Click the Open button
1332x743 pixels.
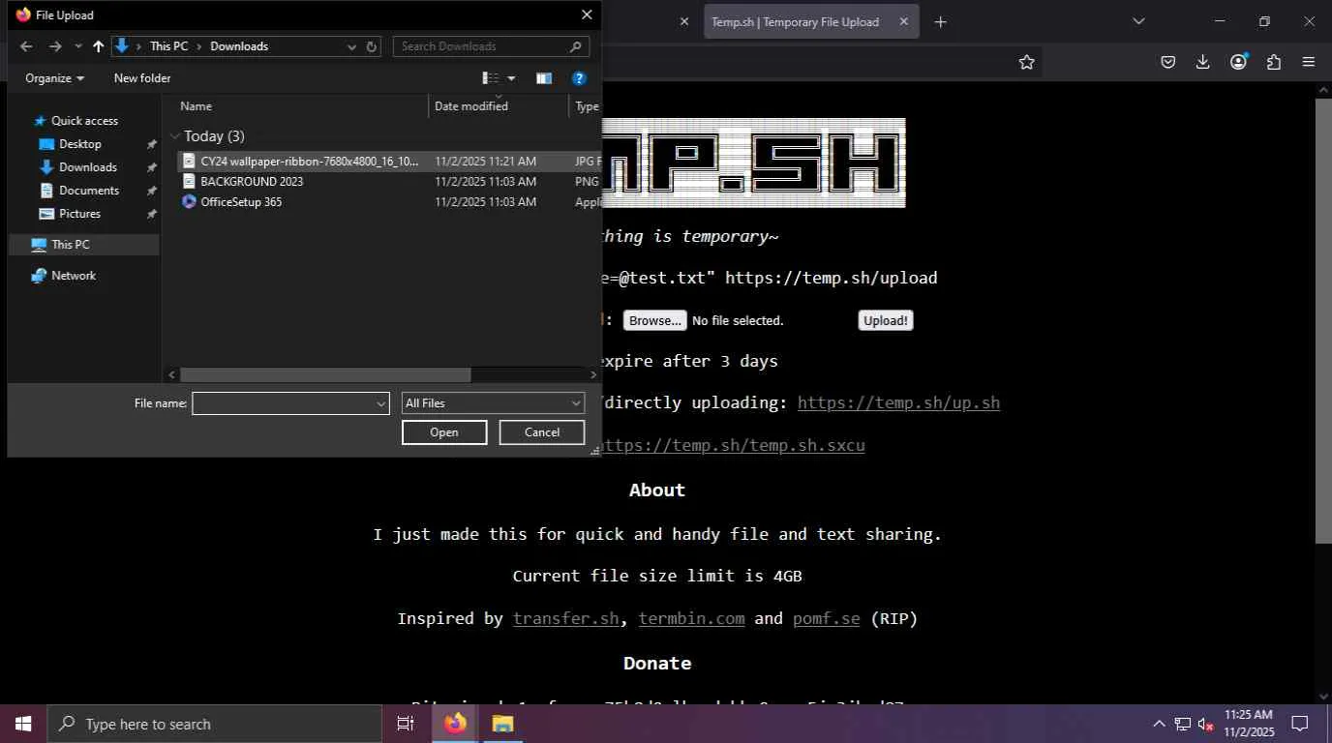pyautogui.click(x=444, y=432)
